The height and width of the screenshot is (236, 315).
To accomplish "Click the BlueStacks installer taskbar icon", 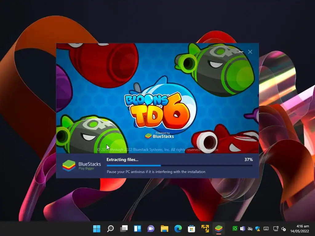I will click(219, 229).
